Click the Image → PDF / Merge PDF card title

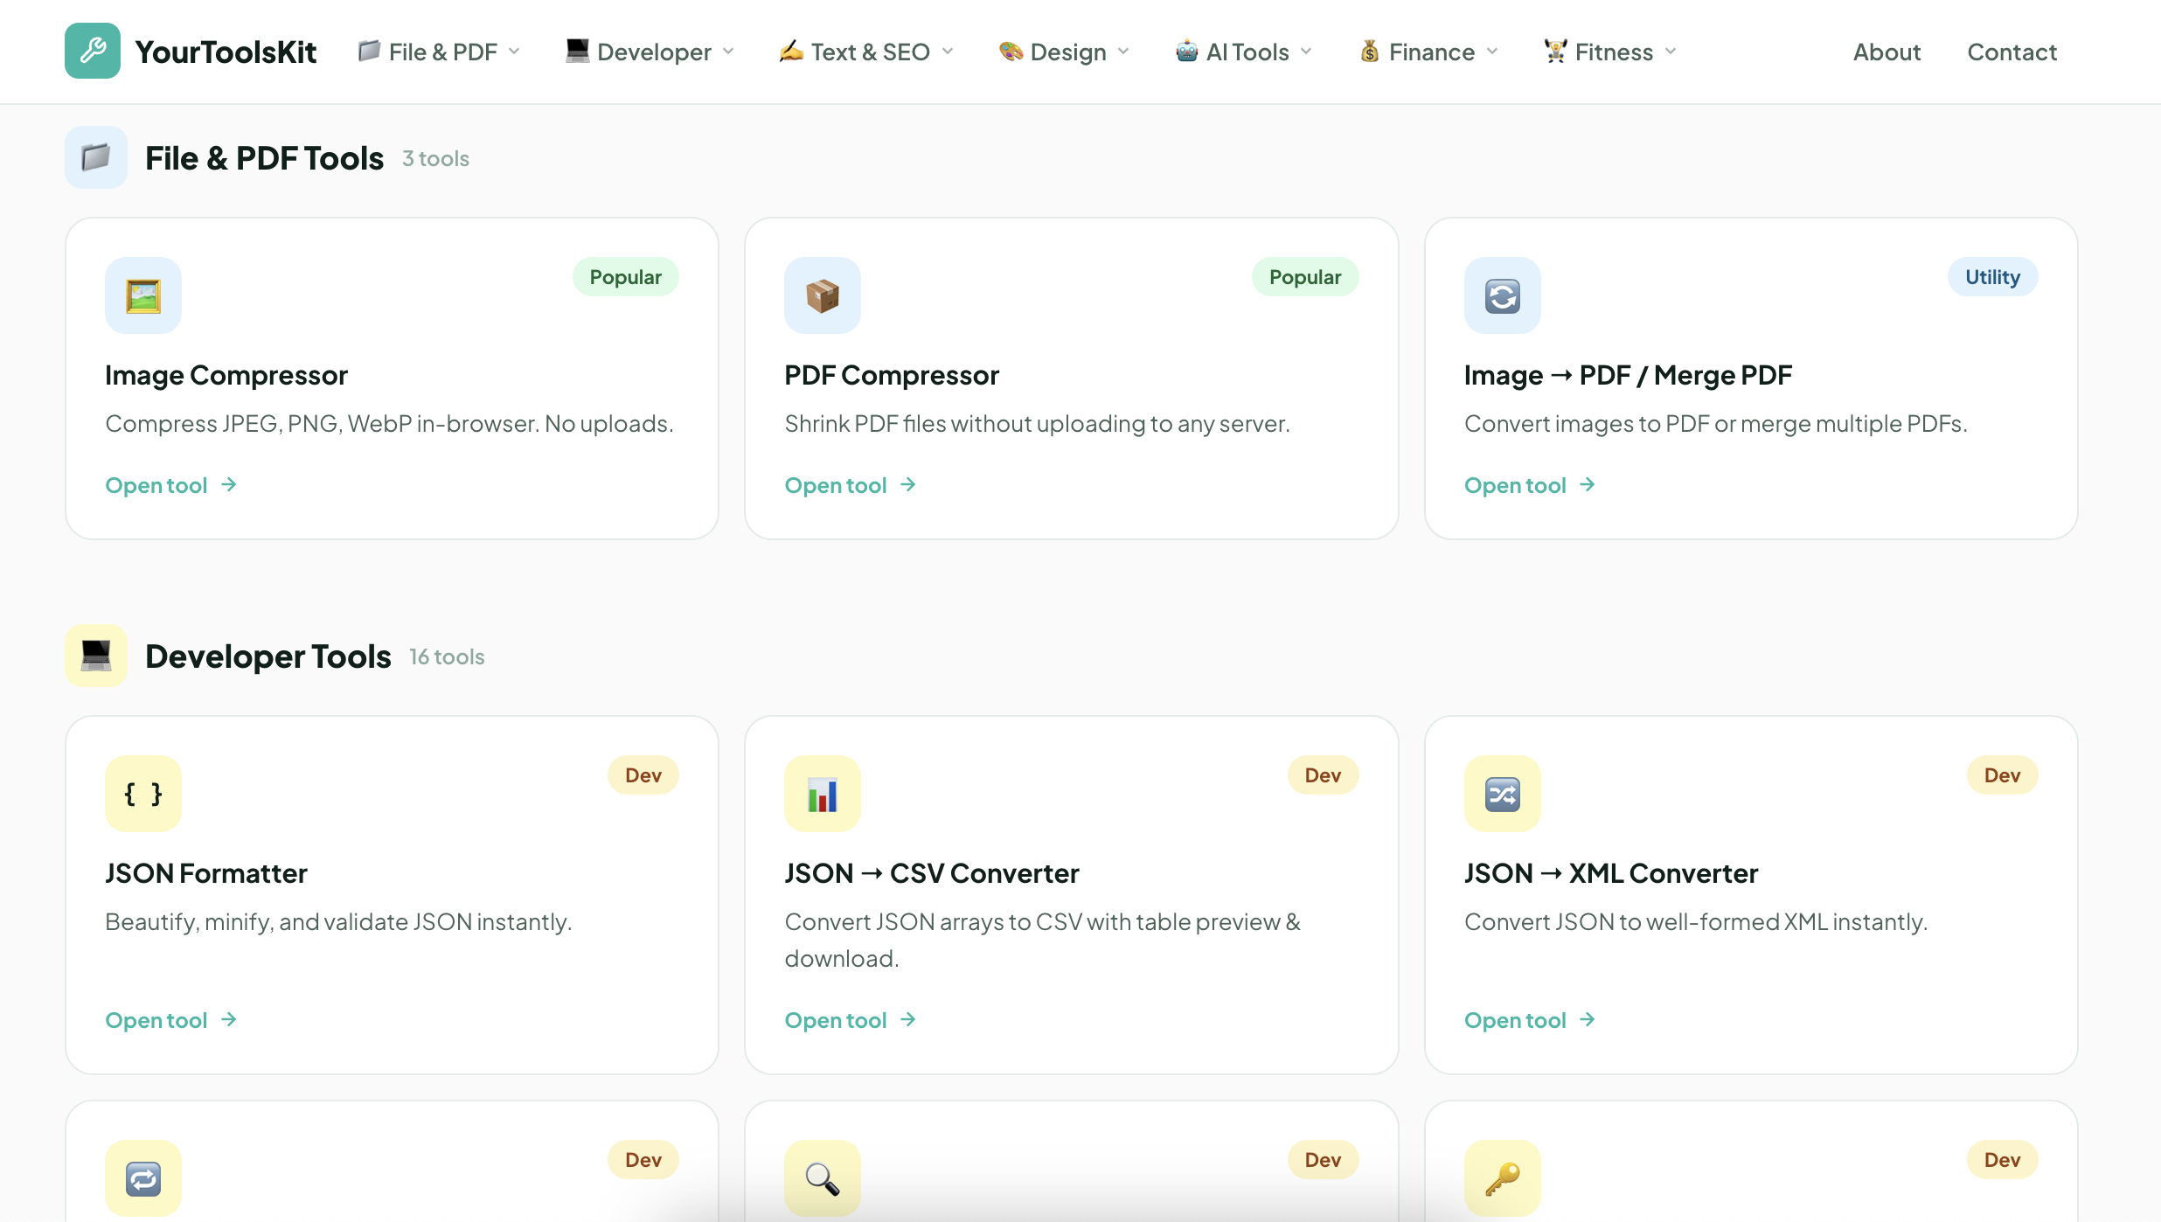click(1628, 375)
